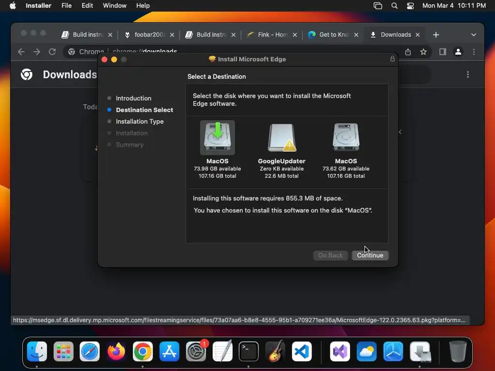Open the Apple menu
Image resolution: width=495 pixels, height=371 pixels.
click(13, 6)
